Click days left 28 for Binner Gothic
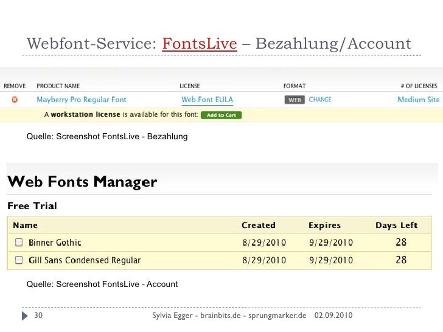This screenshot has height=332, width=443. (x=401, y=242)
